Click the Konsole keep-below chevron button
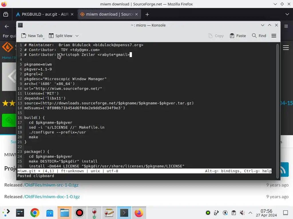This screenshot has width=293, height=219. point(263,25)
